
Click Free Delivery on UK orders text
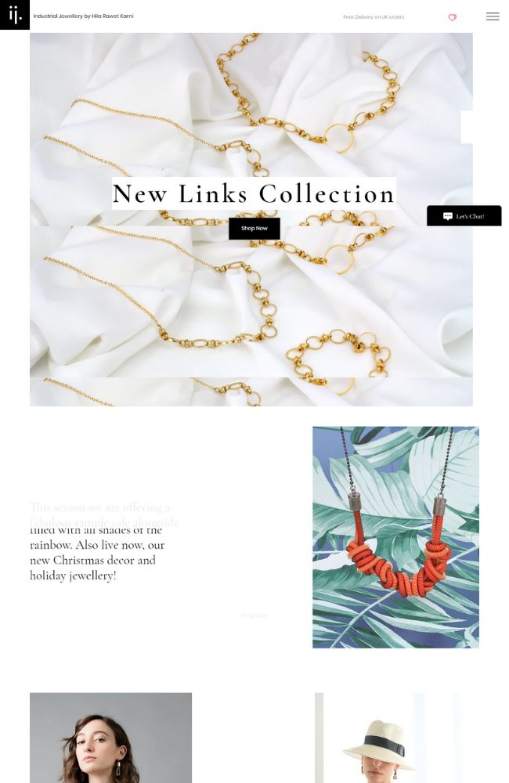click(x=374, y=17)
